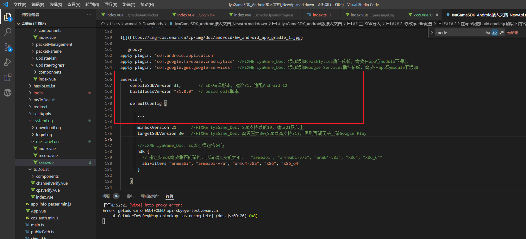The width and height of the screenshot is (526, 239).
Task: Open the Run and Debug view
Action: pos(8,62)
